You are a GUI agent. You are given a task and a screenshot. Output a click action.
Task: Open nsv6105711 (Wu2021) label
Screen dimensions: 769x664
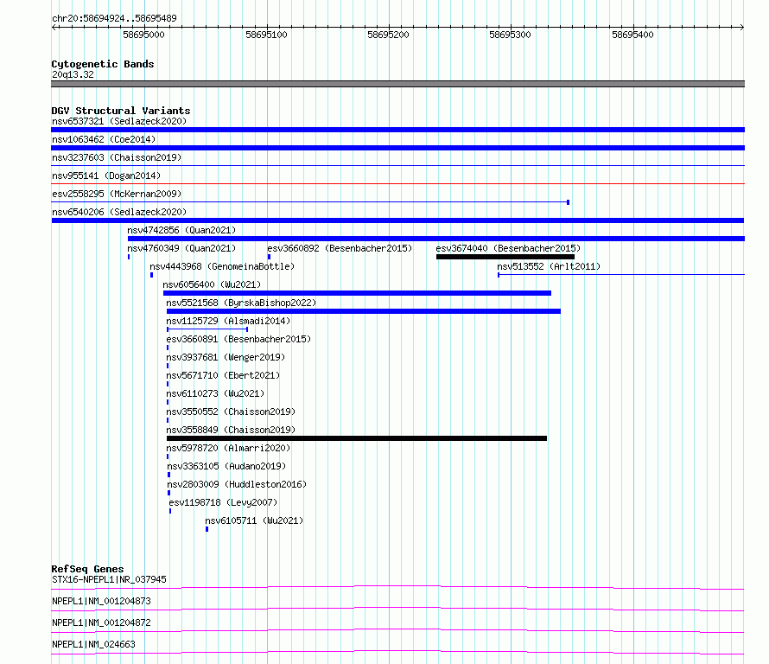click(x=254, y=520)
